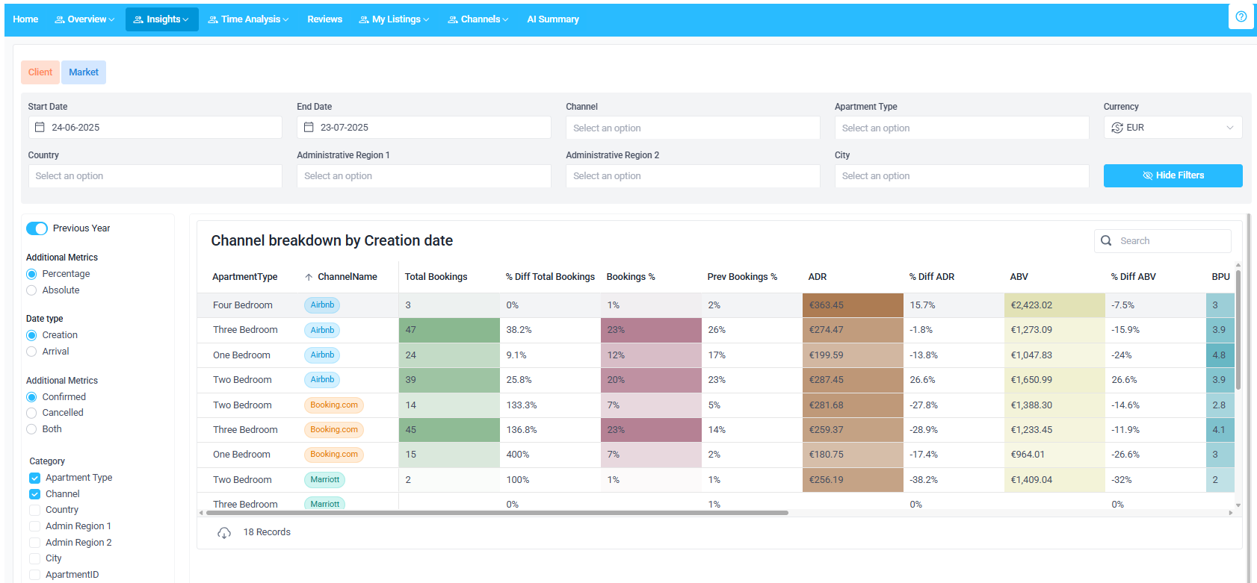Click the search magnifier icon
The image size is (1257, 583).
tap(1106, 241)
